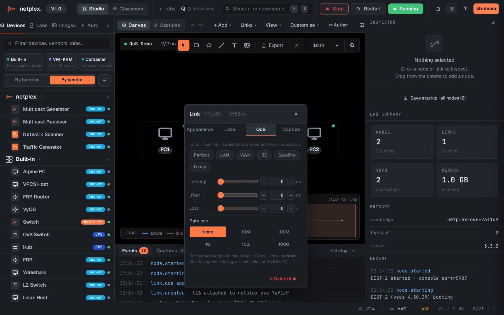Open the Customise dropdown menu
The height and width of the screenshot is (315, 504).
click(x=305, y=25)
